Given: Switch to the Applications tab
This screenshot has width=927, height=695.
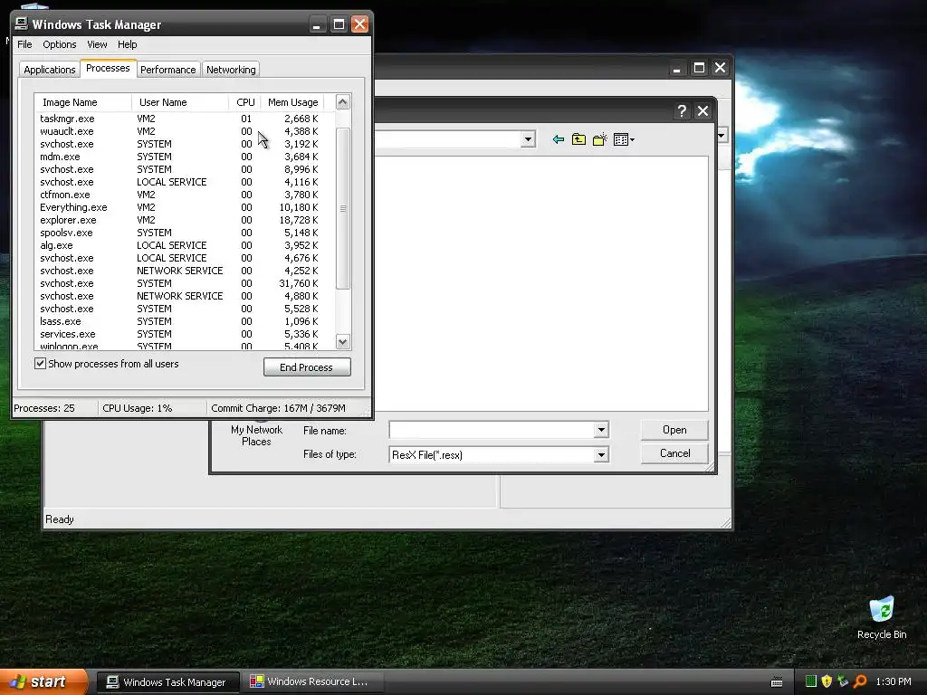Looking at the screenshot, I should point(50,70).
